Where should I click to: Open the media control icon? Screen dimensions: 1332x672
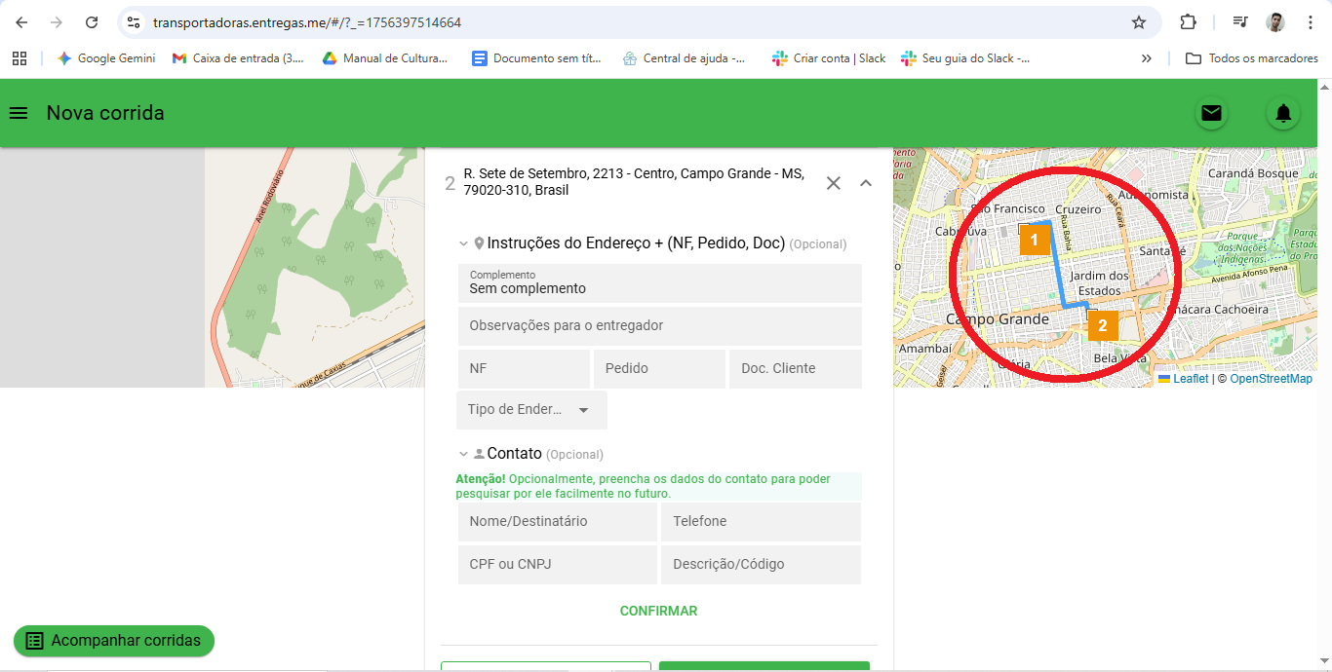[x=1239, y=22]
